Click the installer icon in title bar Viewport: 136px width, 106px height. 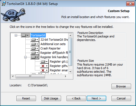point(4,4)
